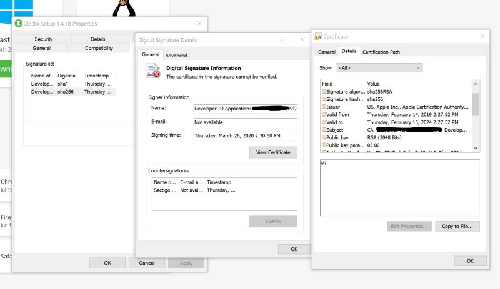Click the Clockk Setup app icon in title bar

point(19,23)
